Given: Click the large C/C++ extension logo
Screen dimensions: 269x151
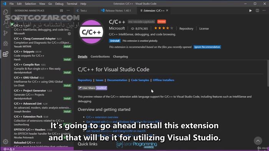Looking at the screenshot, I should [91, 32].
